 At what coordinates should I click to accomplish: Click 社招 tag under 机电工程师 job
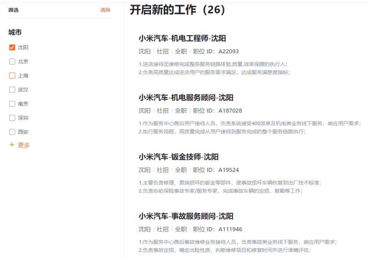tap(163, 51)
